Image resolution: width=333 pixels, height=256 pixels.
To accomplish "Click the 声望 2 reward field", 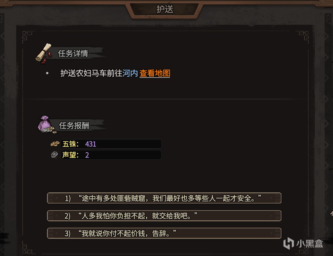I will point(111,155).
